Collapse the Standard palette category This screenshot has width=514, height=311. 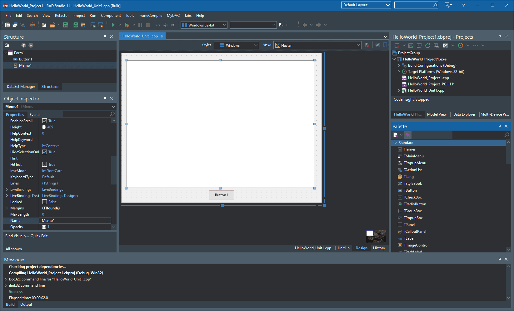(395, 143)
